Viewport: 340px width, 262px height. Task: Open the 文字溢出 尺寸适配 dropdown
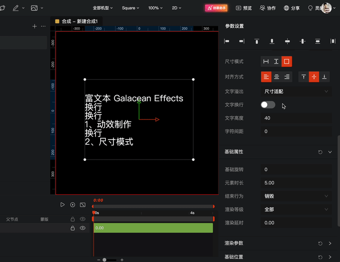(296, 92)
